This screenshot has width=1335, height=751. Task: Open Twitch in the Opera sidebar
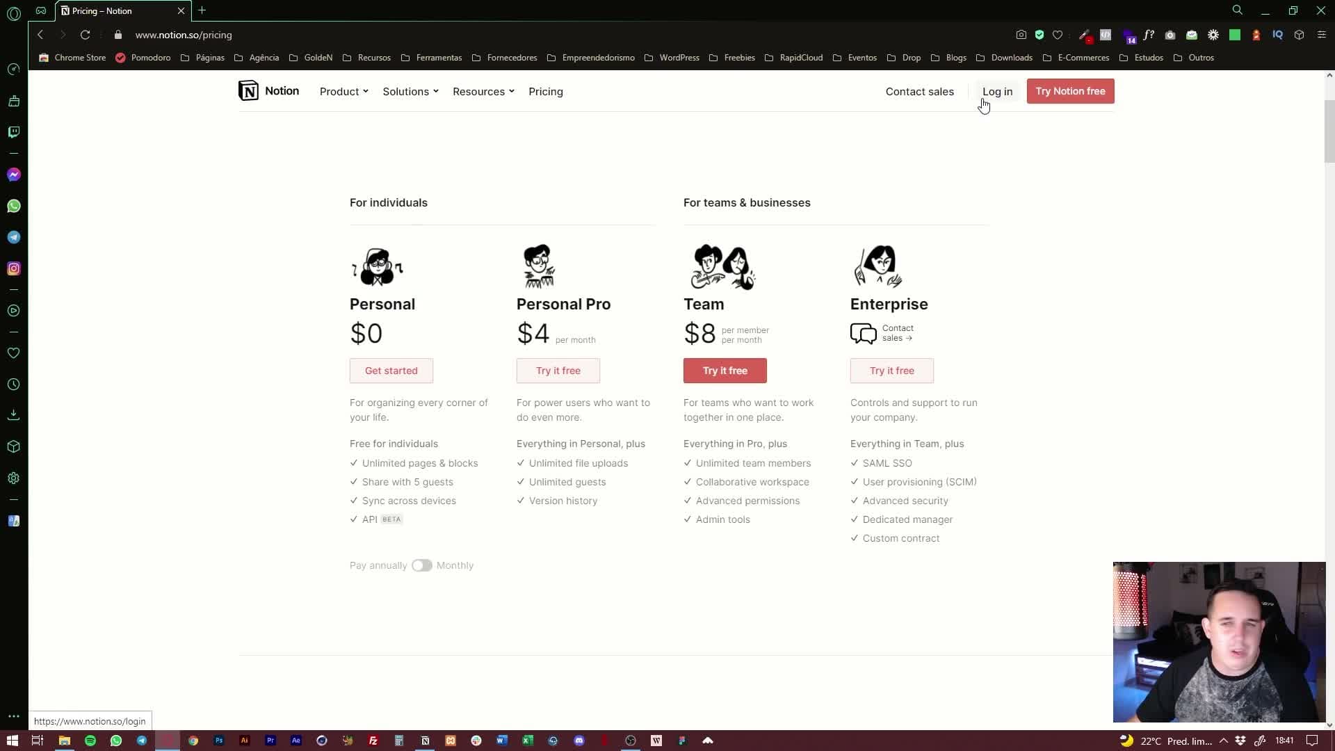pos(14,132)
